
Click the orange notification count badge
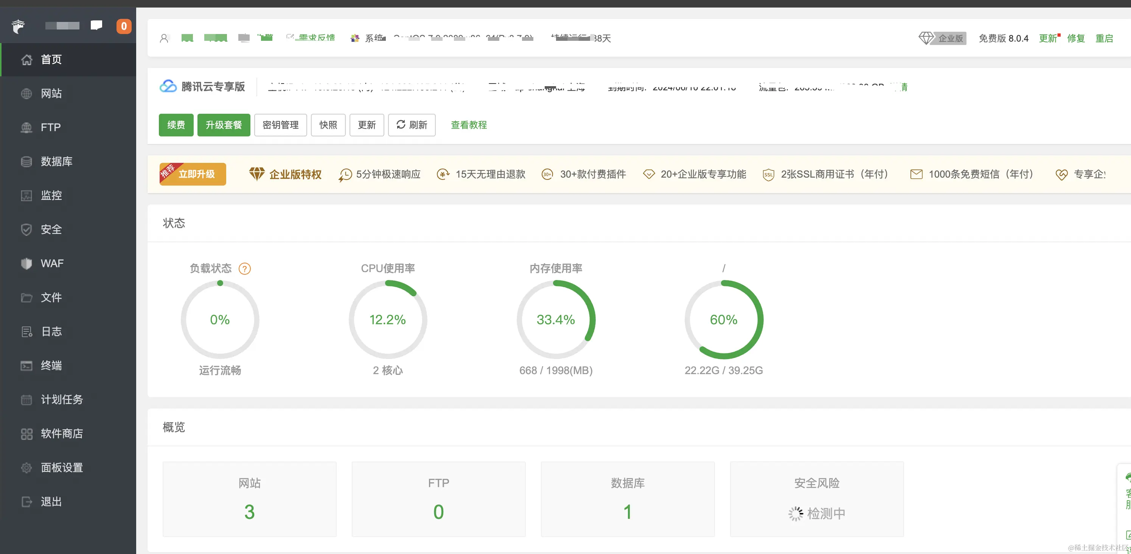click(x=124, y=26)
